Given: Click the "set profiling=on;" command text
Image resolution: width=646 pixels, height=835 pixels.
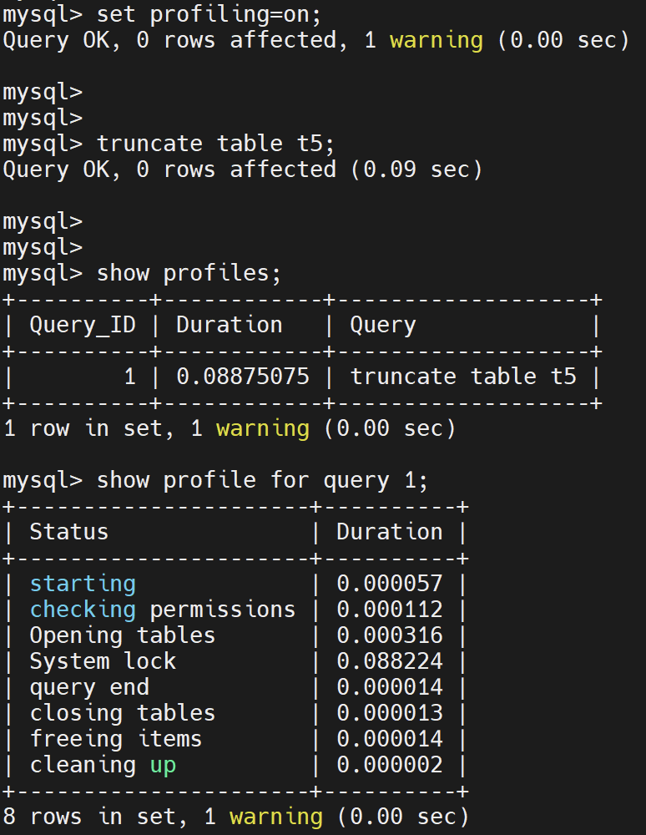Looking at the screenshot, I should 209,13.
